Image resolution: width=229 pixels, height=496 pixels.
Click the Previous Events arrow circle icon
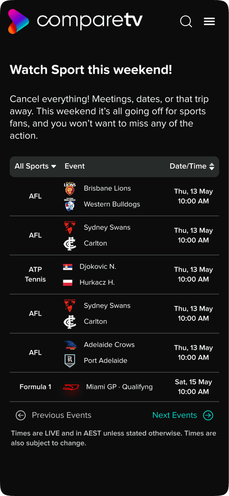pos(20,415)
